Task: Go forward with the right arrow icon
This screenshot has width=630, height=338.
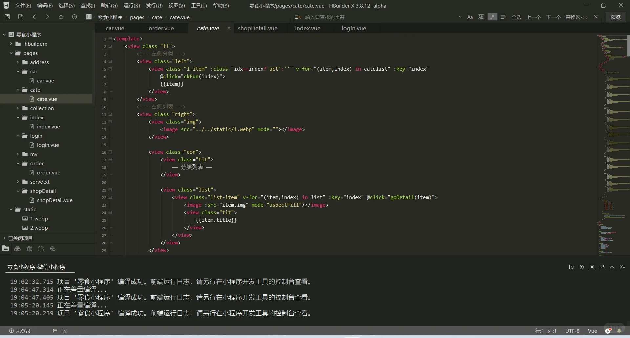Action: 48,17
